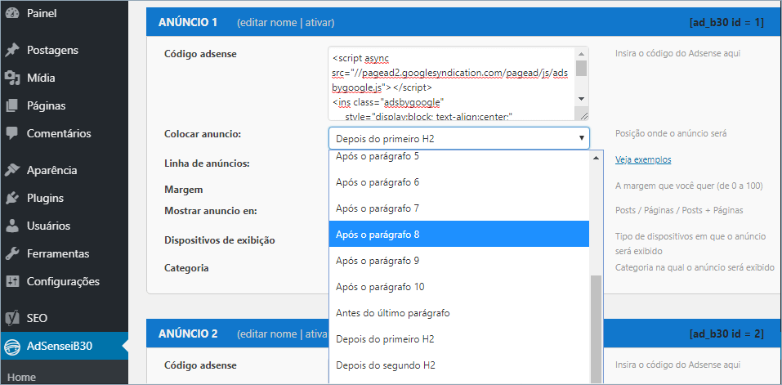Click the Plugins plug icon
This screenshot has height=385, width=782.
[12, 199]
